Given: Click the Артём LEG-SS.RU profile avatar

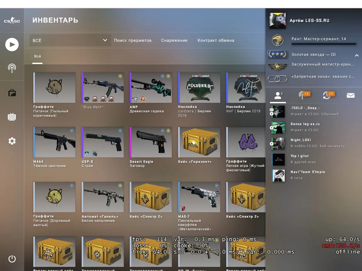Looking at the screenshot, I should click(x=277, y=21).
